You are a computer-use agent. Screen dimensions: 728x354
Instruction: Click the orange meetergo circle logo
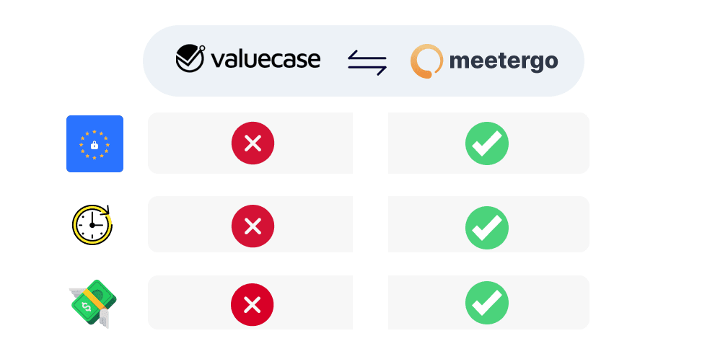pyautogui.click(x=426, y=61)
